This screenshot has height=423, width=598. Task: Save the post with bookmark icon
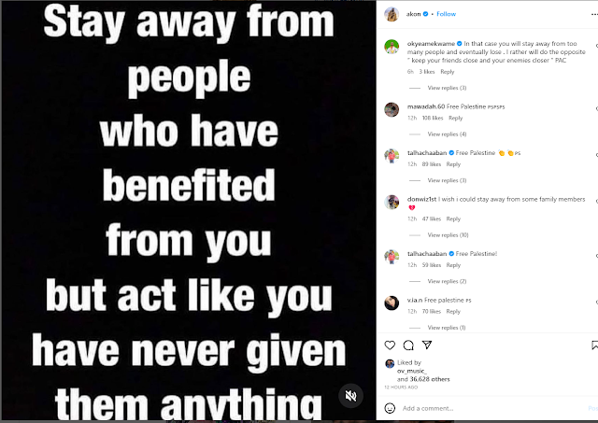(x=594, y=345)
